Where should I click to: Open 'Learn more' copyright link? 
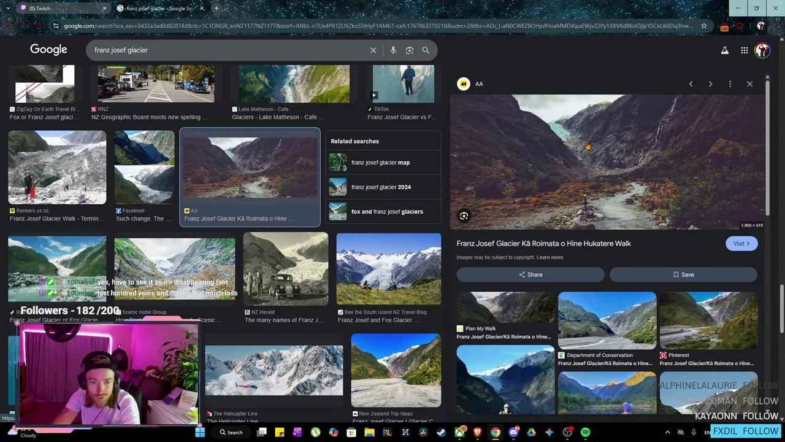pos(549,257)
